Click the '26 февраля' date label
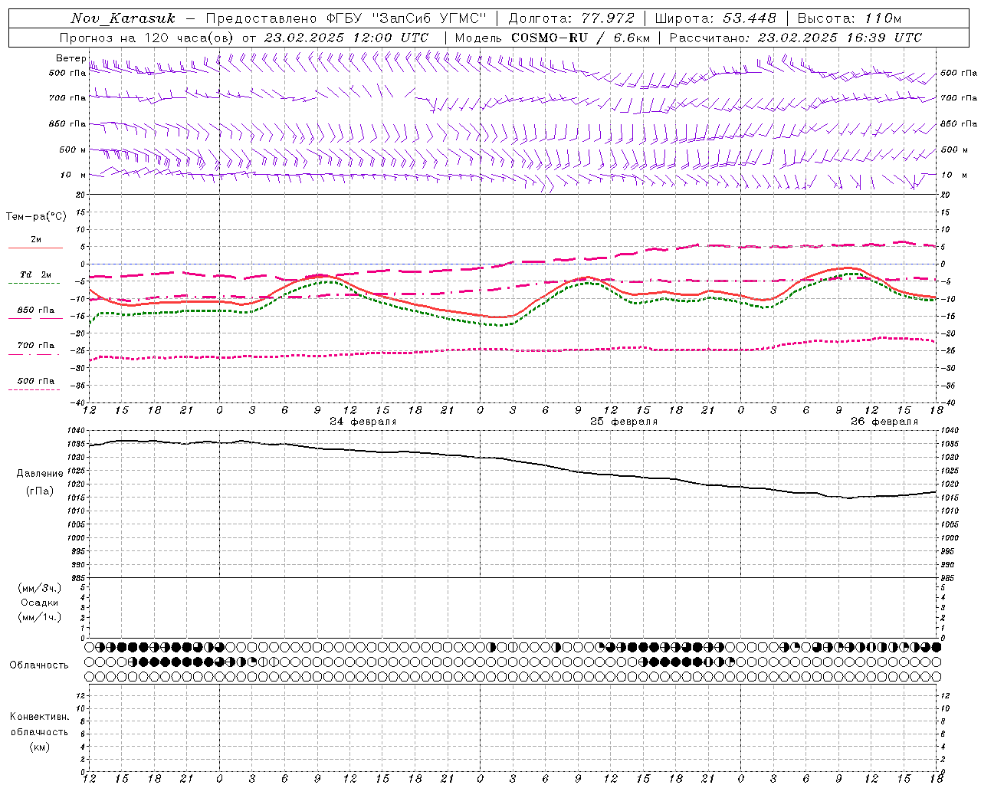 tap(884, 422)
